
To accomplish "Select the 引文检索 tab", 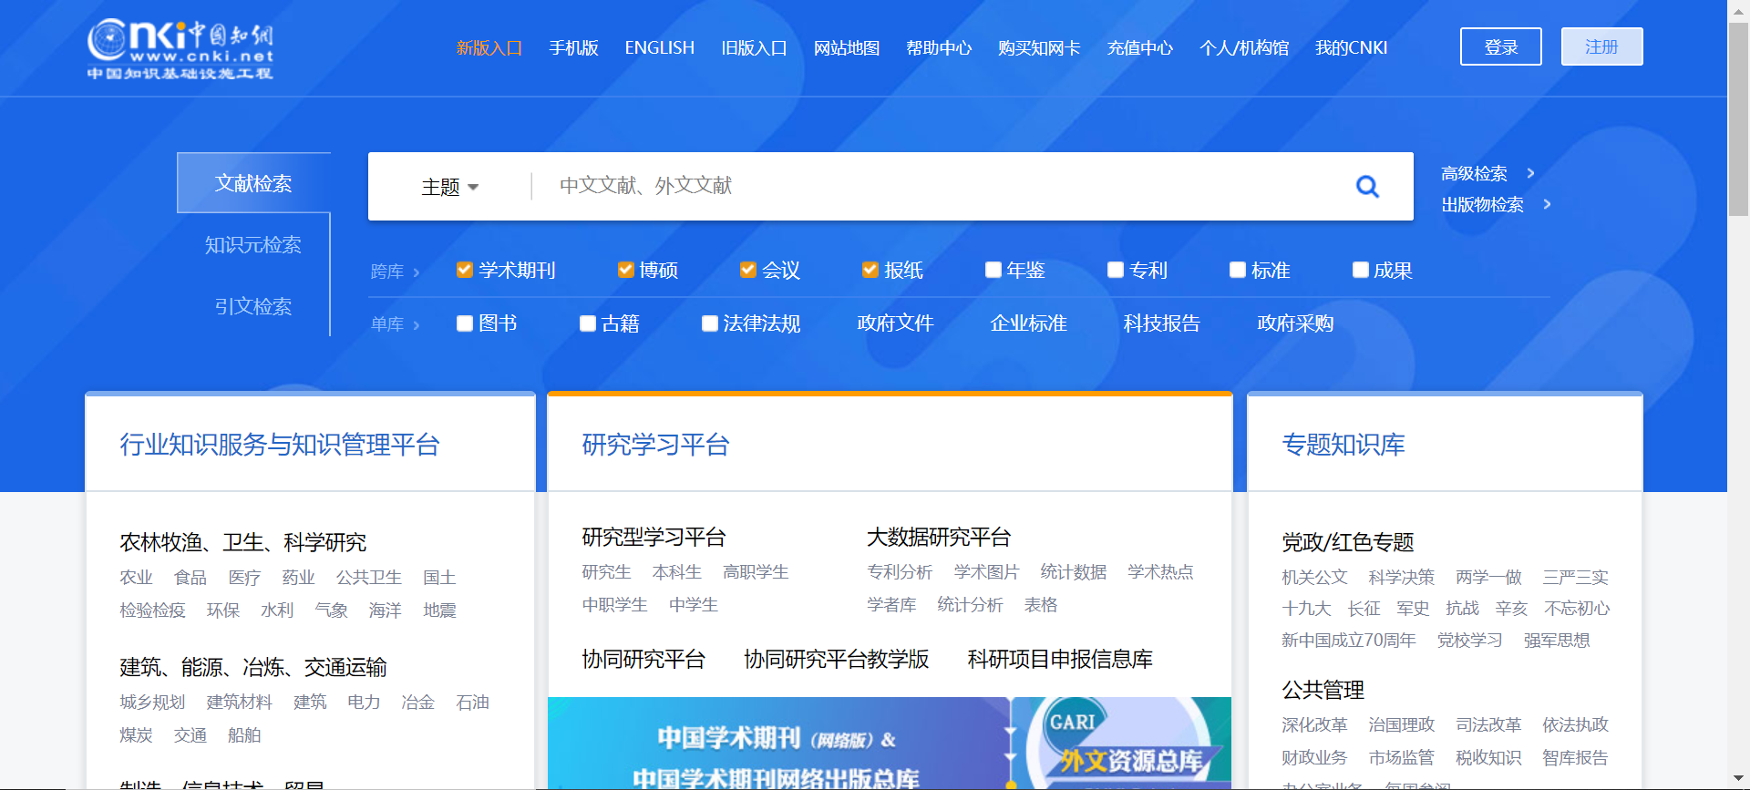I will [x=253, y=306].
